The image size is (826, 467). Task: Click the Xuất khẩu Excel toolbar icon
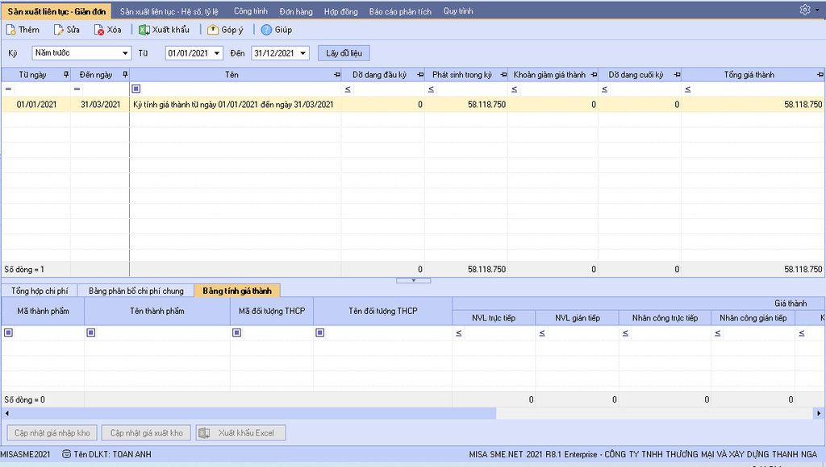click(x=144, y=30)
